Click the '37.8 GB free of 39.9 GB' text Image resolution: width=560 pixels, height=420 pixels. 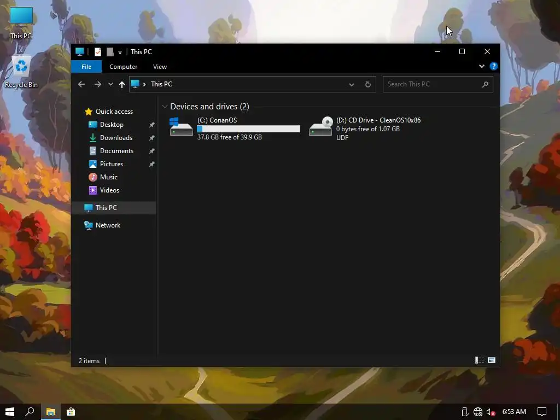point(230,137)
